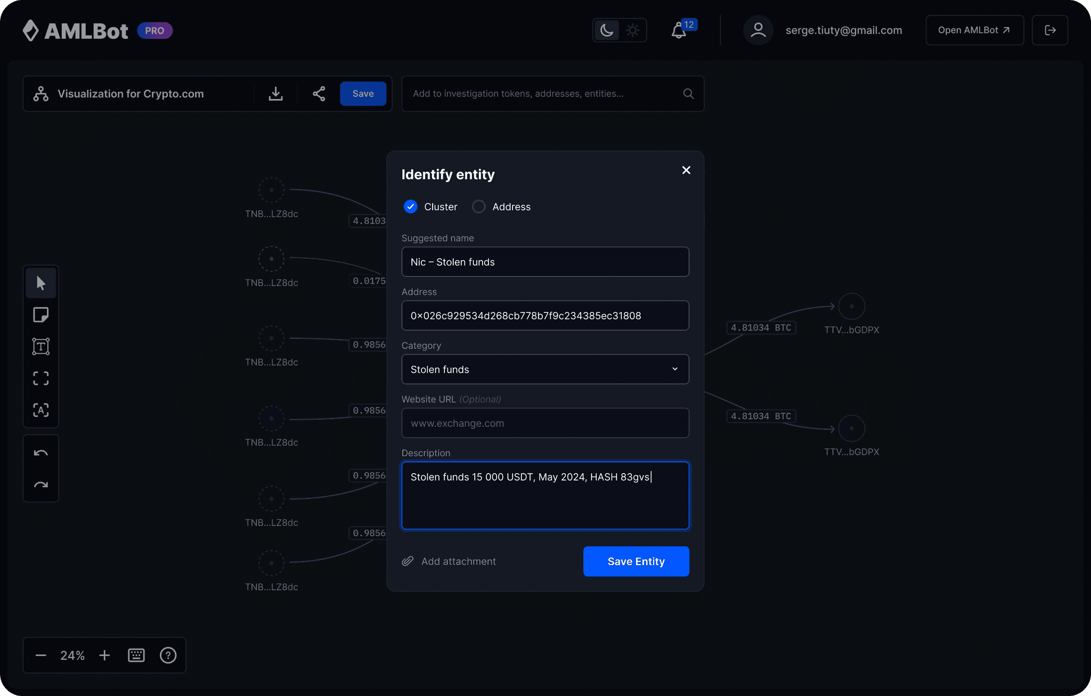Click the Website URL input field
This screenshot has width=1091, height=696.
point(545,423)
